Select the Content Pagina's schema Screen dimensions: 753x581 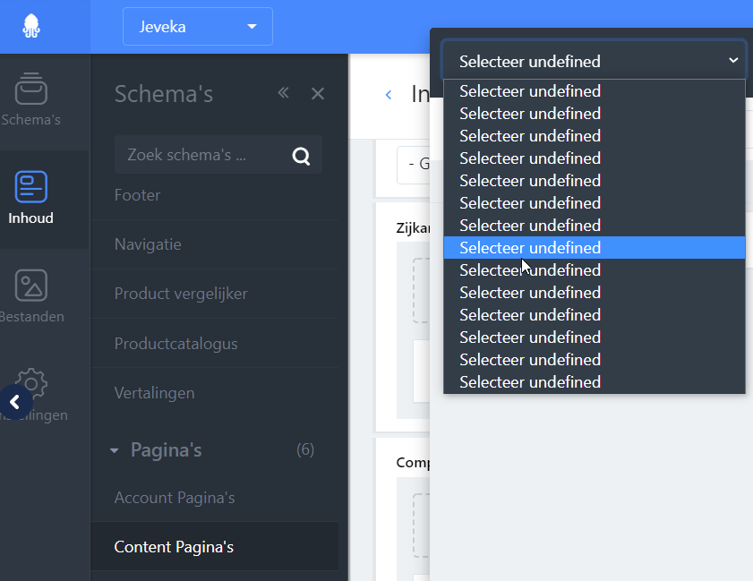(215, 547)
